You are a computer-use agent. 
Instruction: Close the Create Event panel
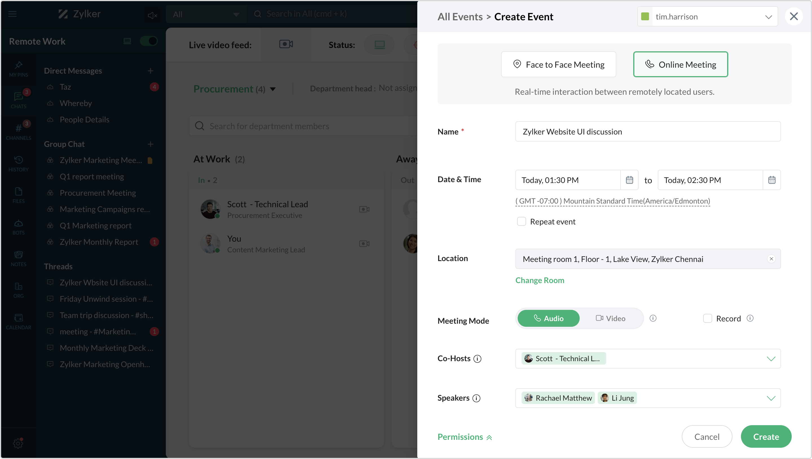(x=793, y=16)
